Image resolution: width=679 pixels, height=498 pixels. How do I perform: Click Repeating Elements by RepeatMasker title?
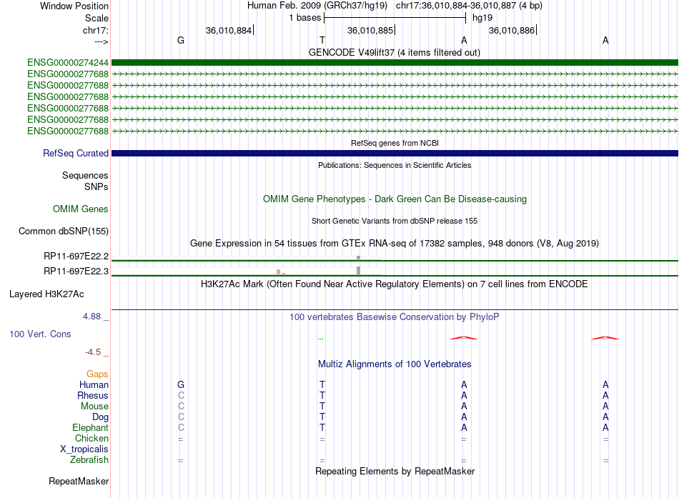[395, 471]
